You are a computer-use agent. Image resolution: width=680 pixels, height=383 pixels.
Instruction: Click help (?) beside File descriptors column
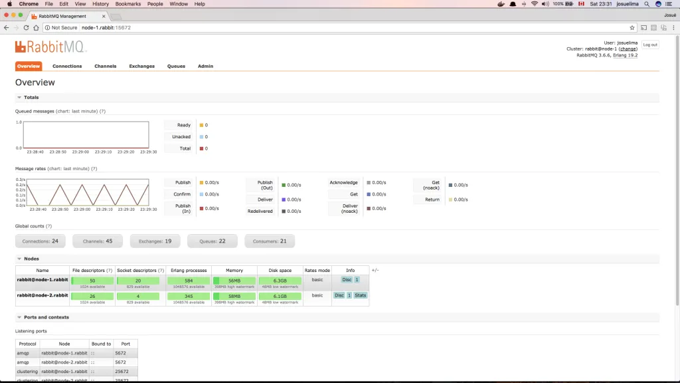click(x=109, y=271)
